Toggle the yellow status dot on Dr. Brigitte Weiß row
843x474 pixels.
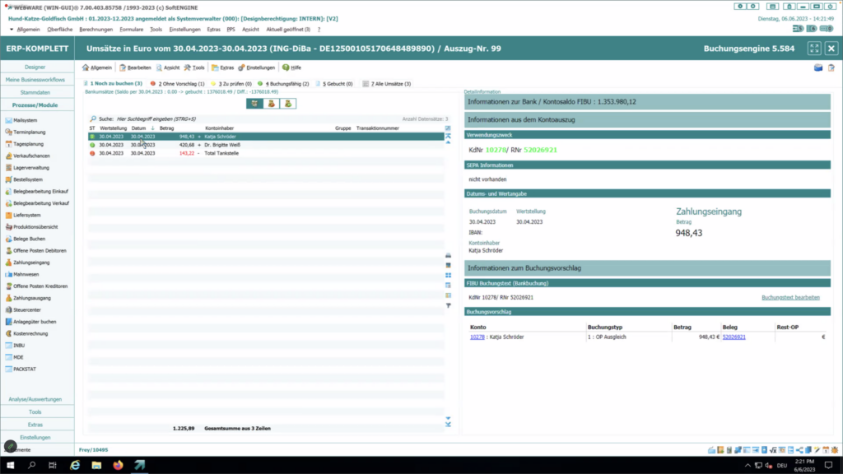click(x=91, y=146)
